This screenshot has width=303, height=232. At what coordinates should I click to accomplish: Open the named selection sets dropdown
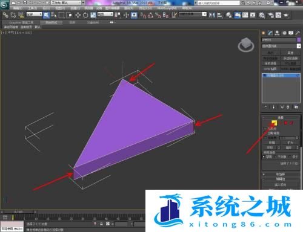pos(193,14)
